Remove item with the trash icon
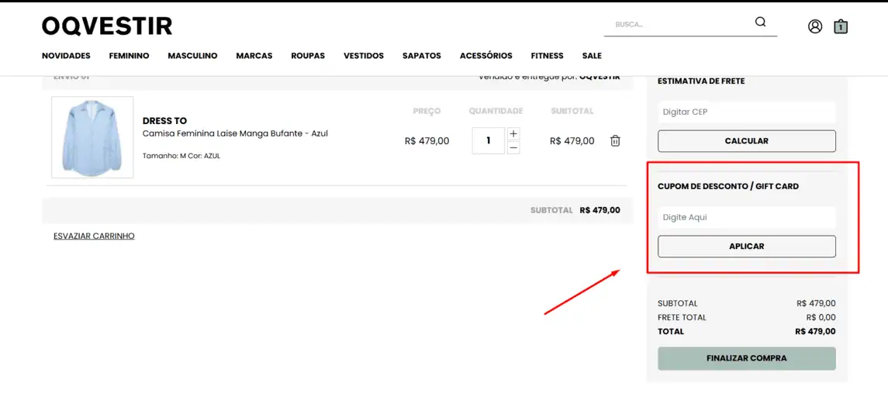This screenshot has width=888, height=404. tap(615, 140)
